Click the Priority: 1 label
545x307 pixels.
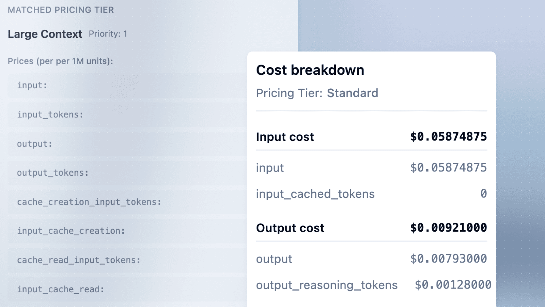108,34
